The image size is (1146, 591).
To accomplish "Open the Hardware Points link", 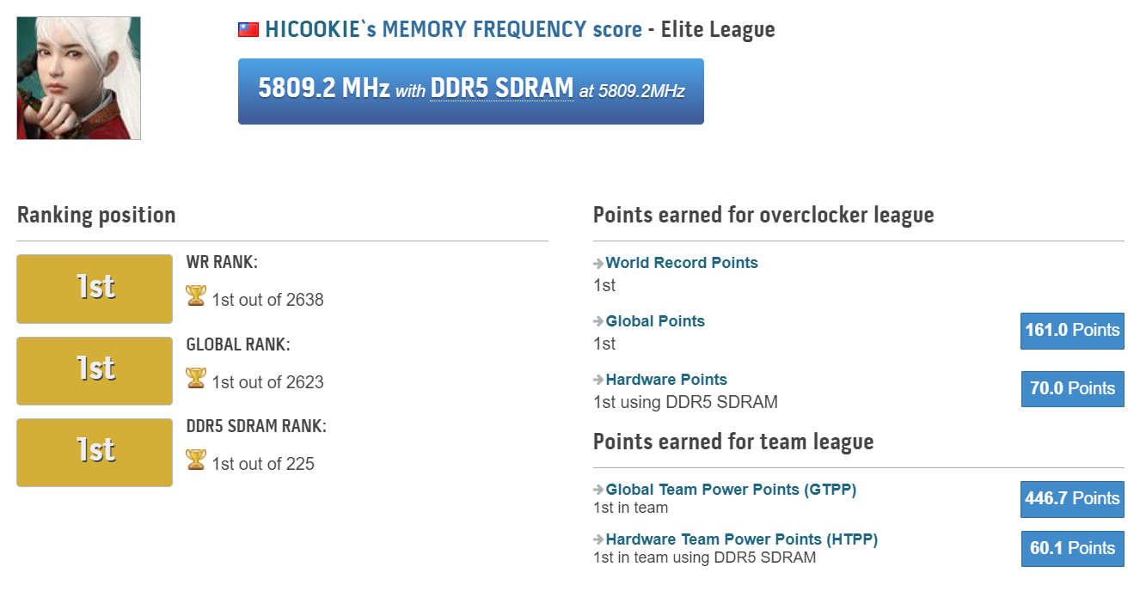I will [x=666, y=380].
